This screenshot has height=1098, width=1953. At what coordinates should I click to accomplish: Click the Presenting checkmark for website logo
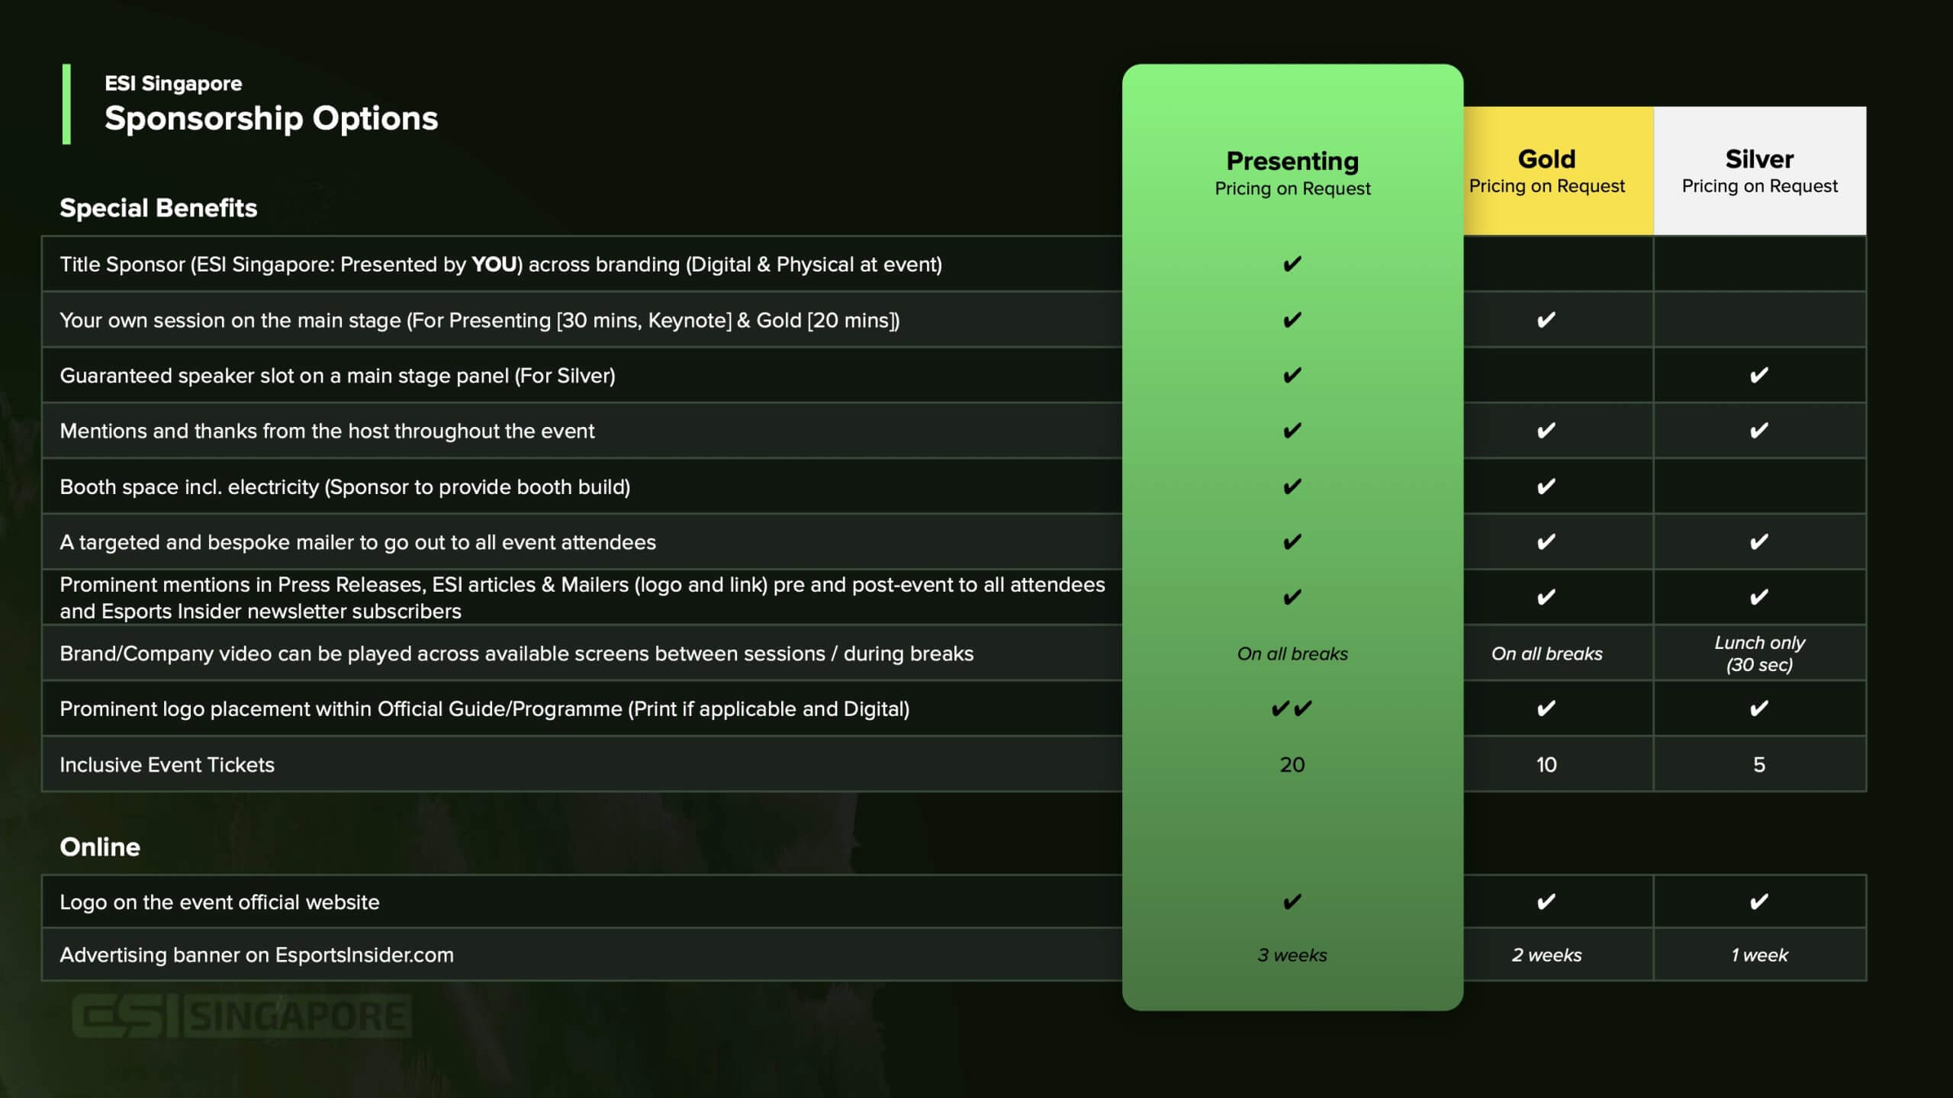(1292, 902)
